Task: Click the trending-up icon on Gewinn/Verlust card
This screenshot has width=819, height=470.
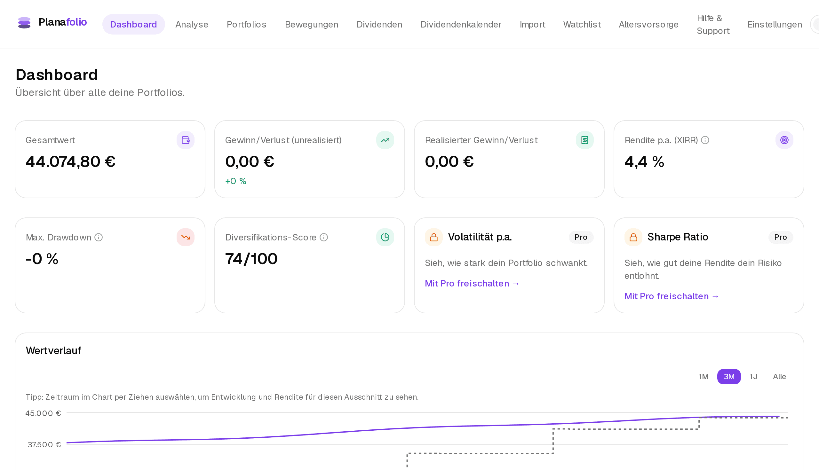Action: click(385, 140)
